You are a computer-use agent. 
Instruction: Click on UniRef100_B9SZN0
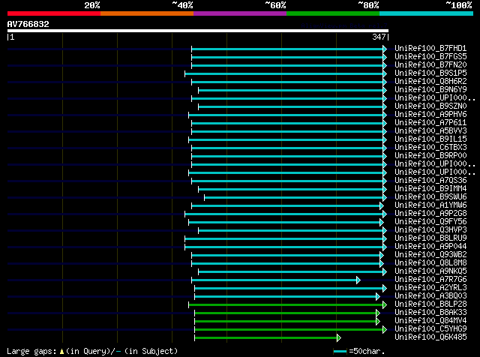(430, 106)
